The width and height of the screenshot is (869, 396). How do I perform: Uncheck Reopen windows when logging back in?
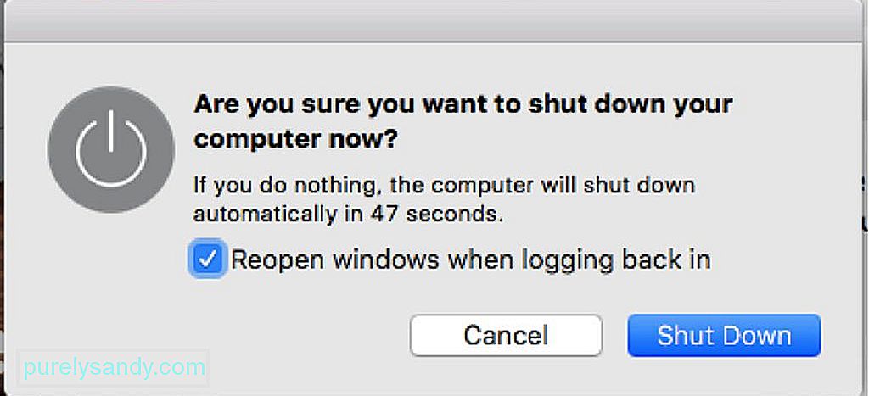pyautogui.click(x=207, y=259)
